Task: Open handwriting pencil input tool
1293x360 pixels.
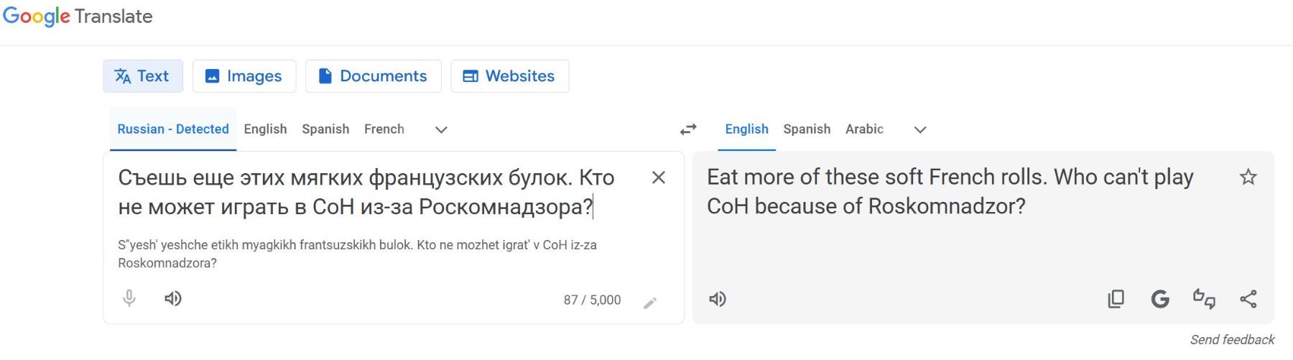Action: tap(650, 303)
